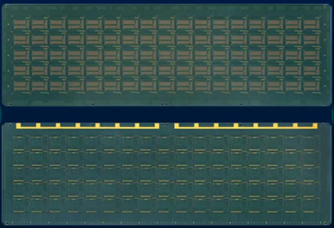The width and height of the screenshot is (334, 228).
Task: Click the first unit in upper panel's bottom row
Action: 22,85
